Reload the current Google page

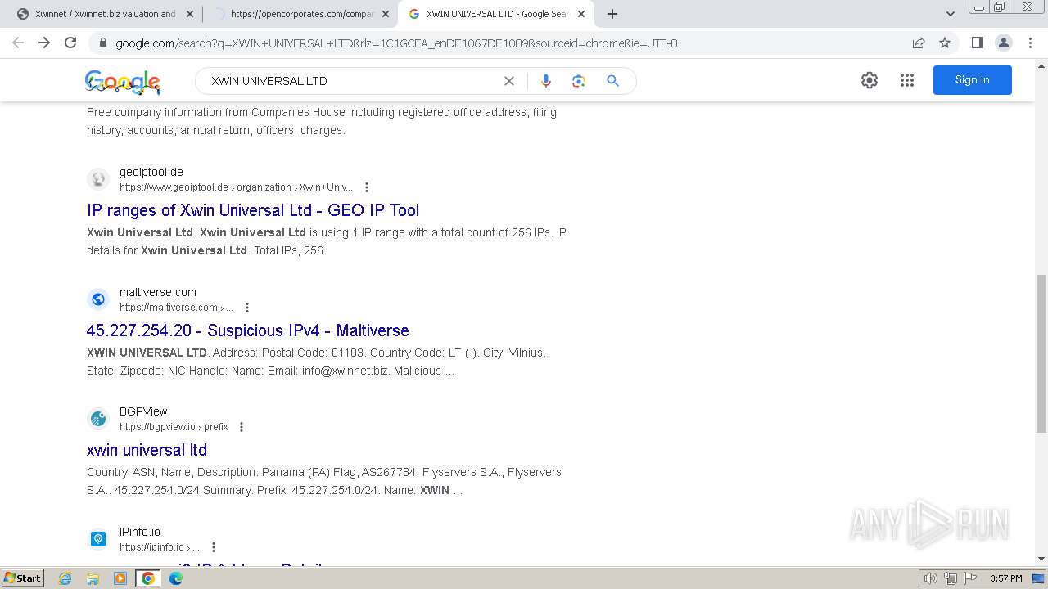point(70,43)
